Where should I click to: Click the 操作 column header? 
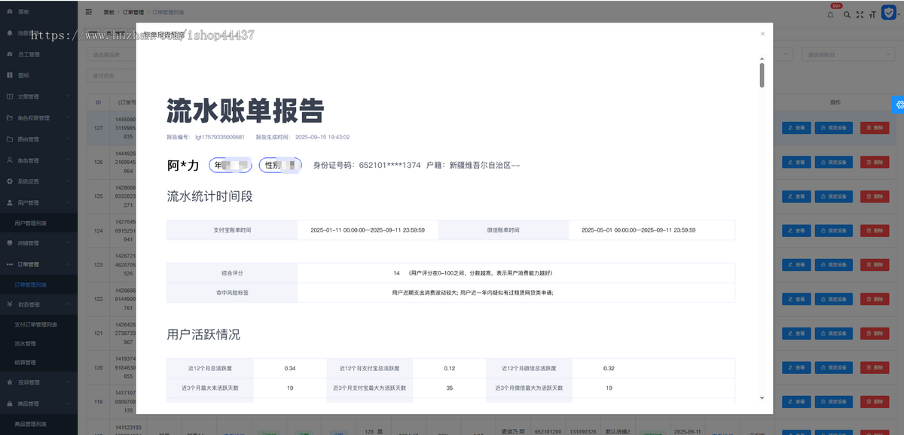point(835,102)
